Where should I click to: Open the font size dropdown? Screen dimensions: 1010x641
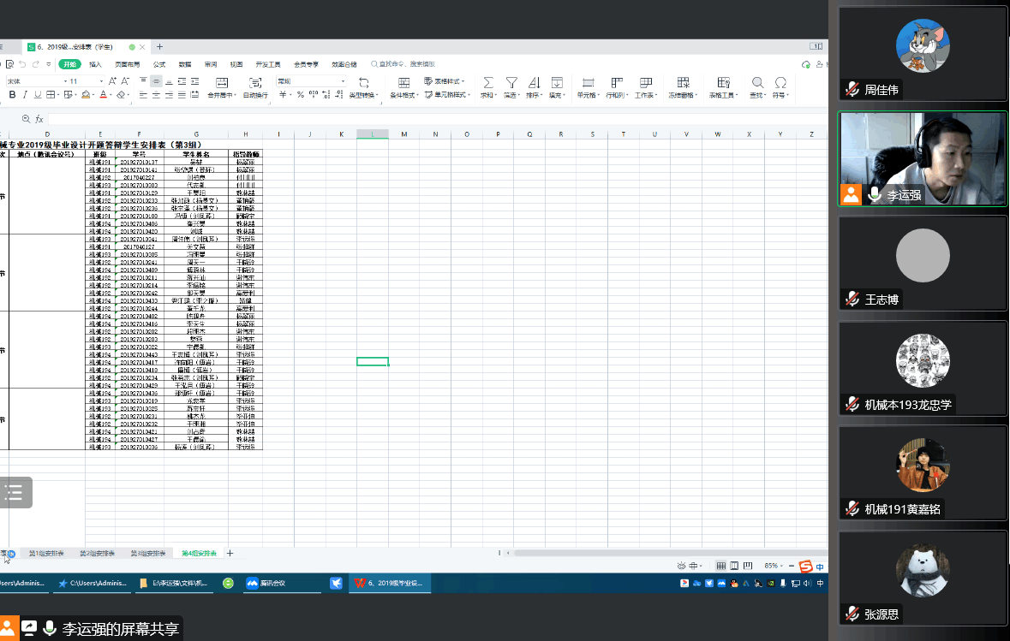(101, 81)
